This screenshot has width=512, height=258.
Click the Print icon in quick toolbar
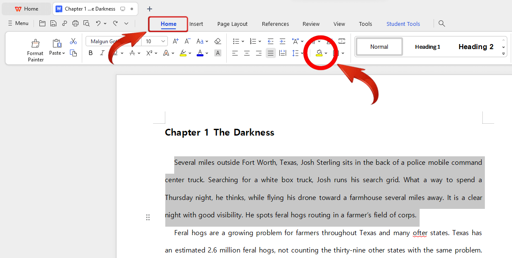75,23
